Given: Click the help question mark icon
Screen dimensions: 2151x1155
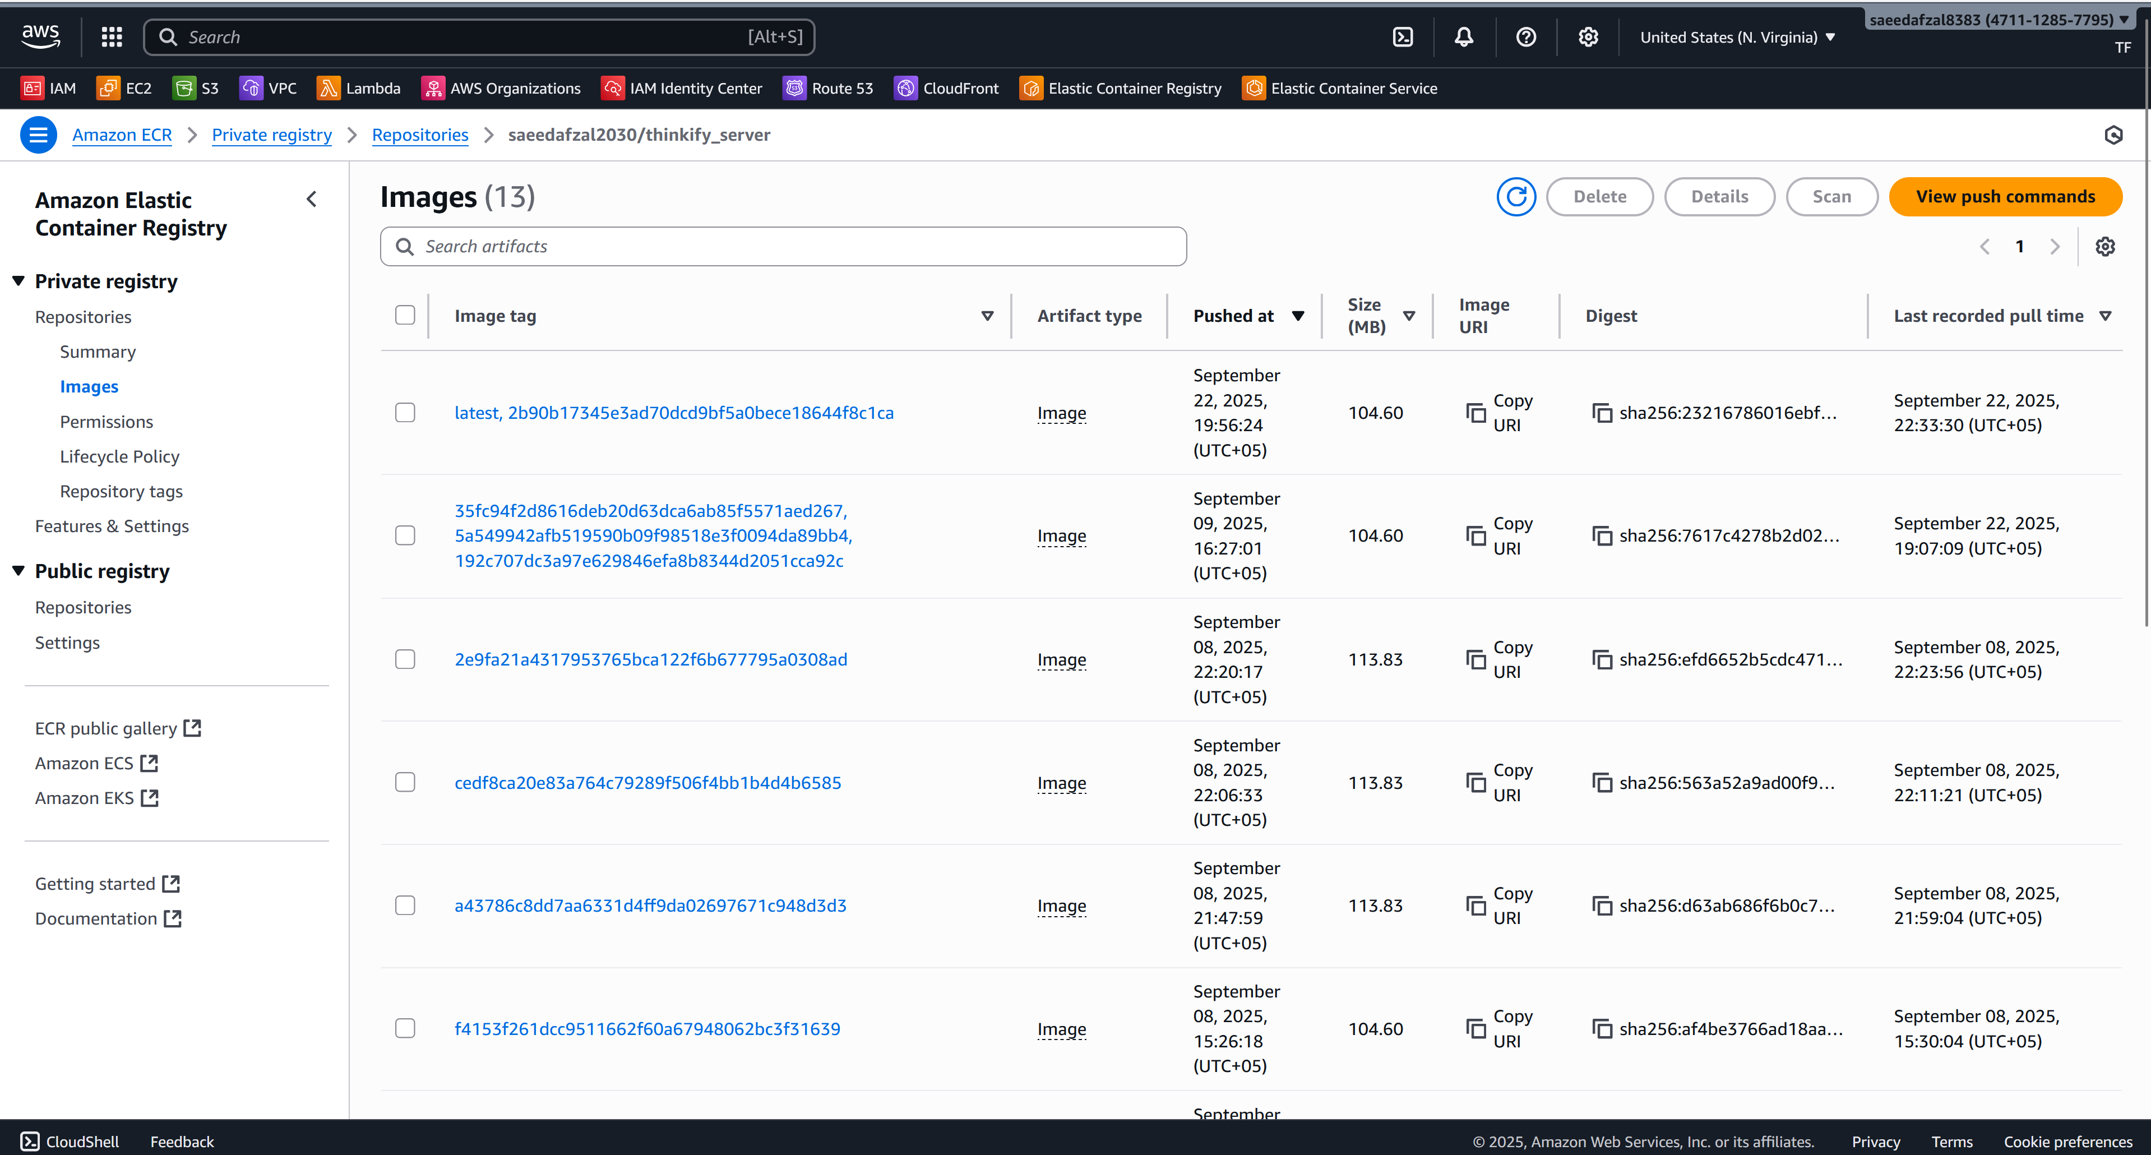Looking at the screenshot, I should (x=1525, y=37).
